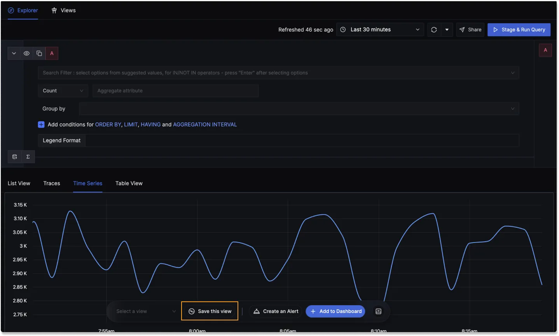Viewport: 559px width, 336px height.
Task: Click the Share button
Action: coord(470,30)
